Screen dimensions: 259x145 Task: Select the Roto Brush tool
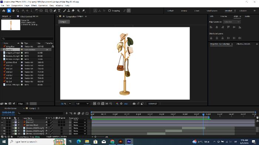(x=78, y=11)
